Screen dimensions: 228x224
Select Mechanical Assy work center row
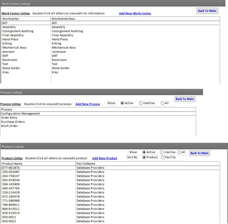pyautogui.click(x=111, y=48)
